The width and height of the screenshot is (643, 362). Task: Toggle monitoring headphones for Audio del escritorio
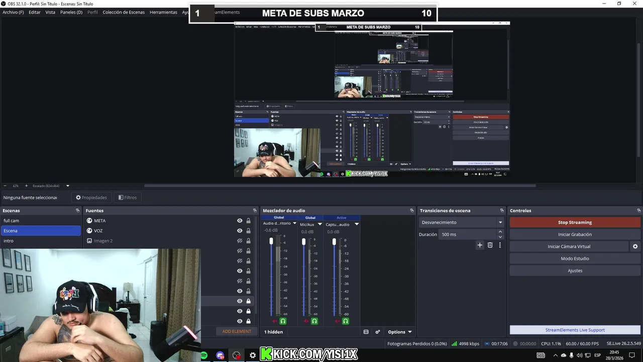click(283, 321)
